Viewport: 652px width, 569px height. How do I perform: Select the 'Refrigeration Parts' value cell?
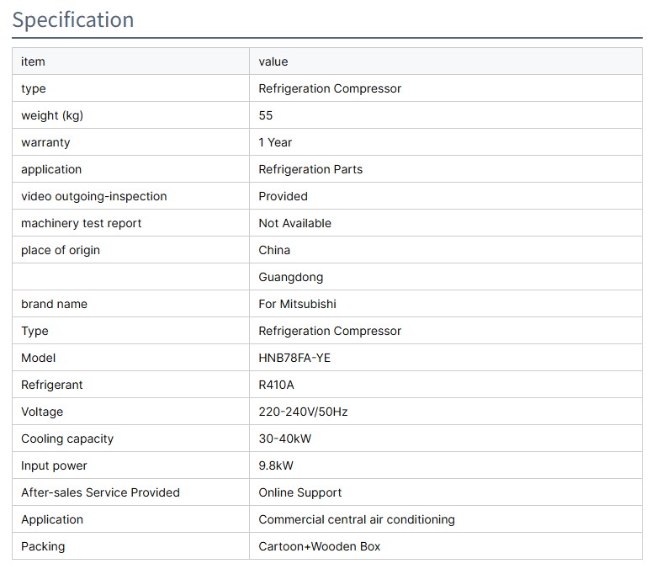coord(310,169)
